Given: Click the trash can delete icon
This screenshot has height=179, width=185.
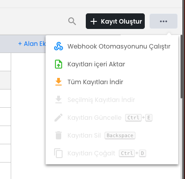Looking at the screenshot, I should click(x=59, y=135).
